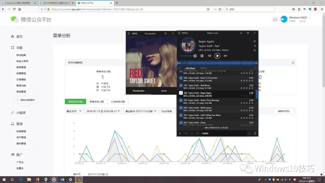Open the playlist menu icon at AIMP bottom right
Screen dimensions: 325x183
click(x=255, y=133)
